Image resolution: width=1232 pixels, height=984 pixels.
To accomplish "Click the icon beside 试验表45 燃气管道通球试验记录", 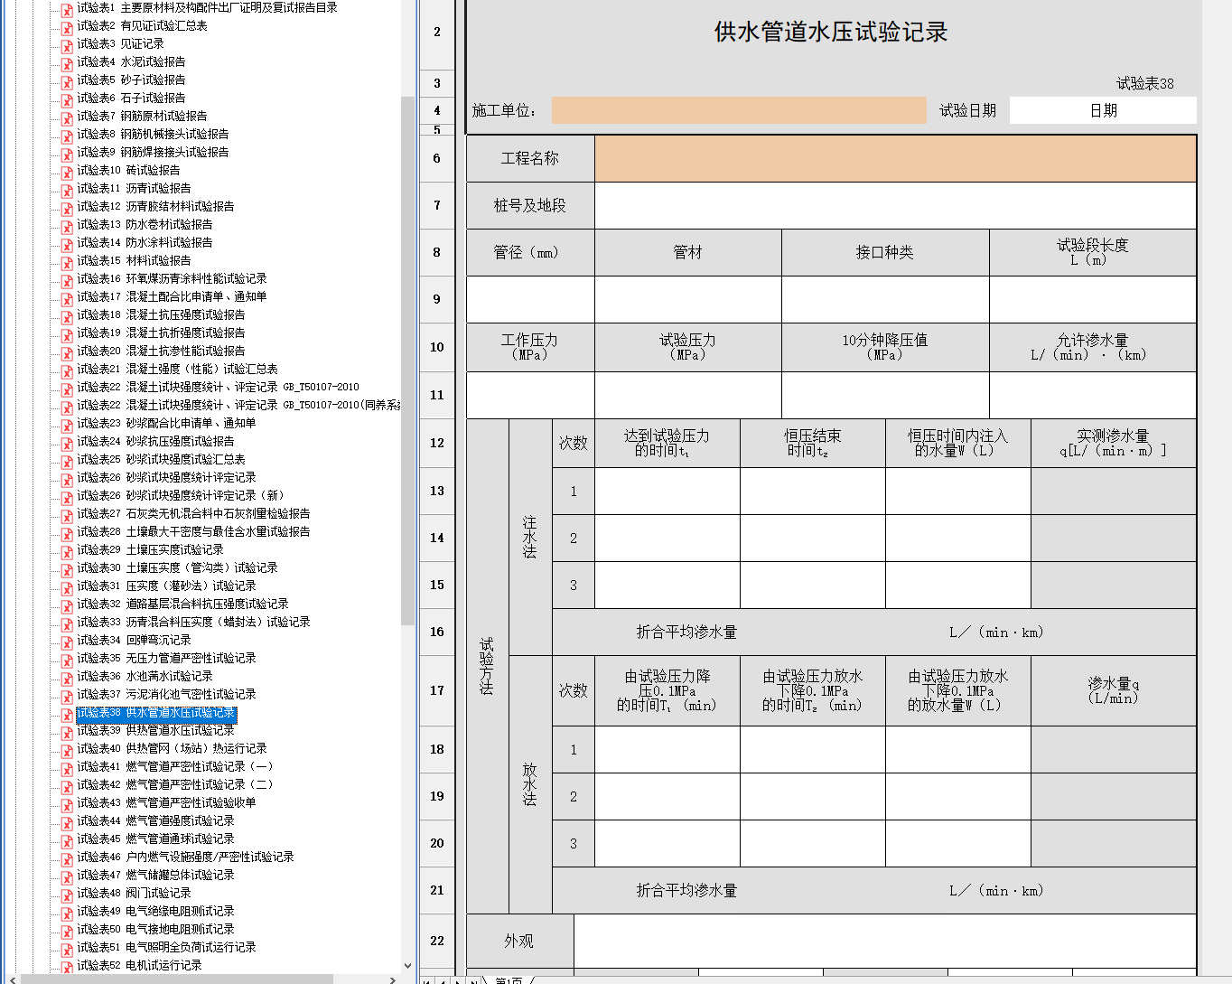I will 67,840.
